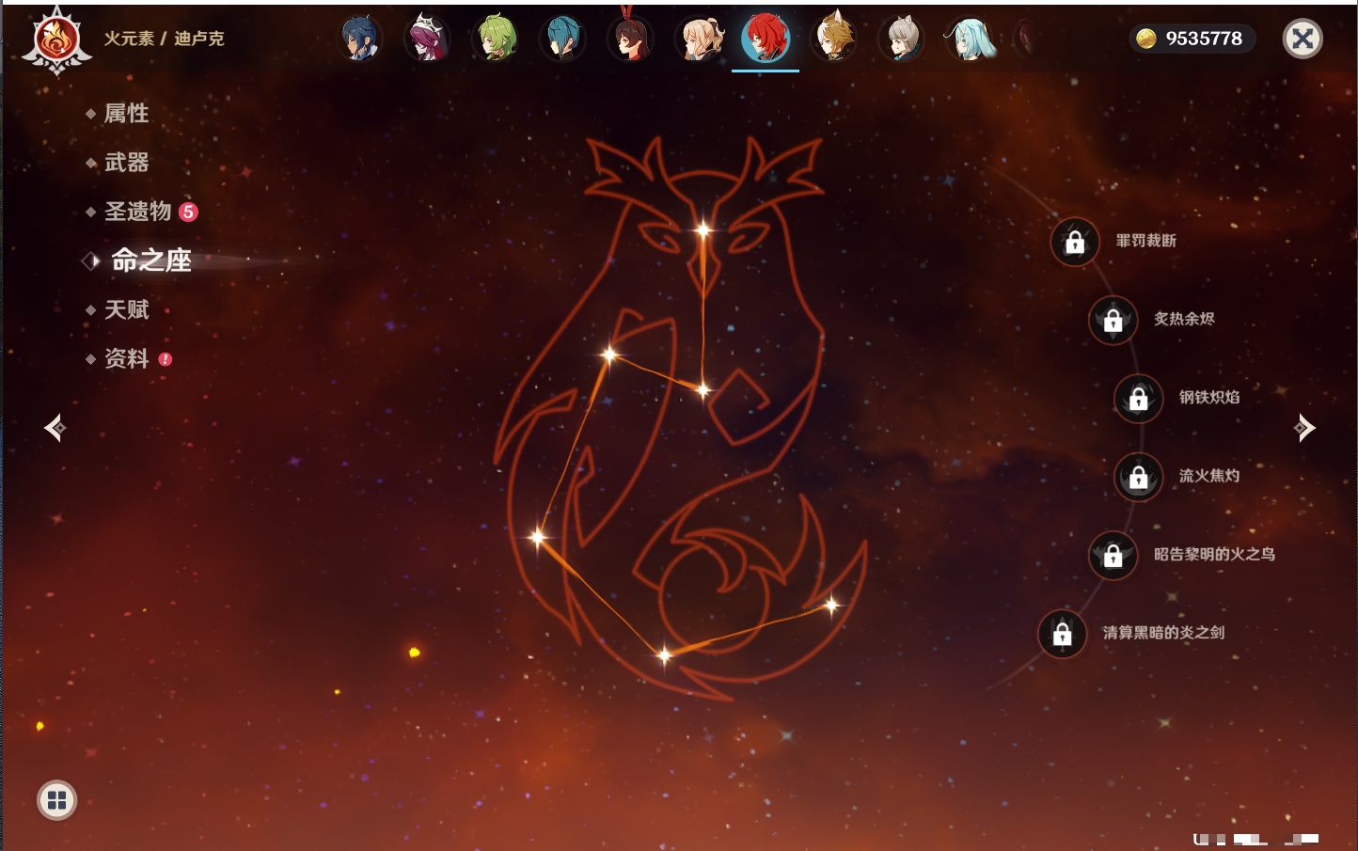Viewport: 1358px width, 851px height.
Task: Go to the next character with right arrow
Action: 1303,428
